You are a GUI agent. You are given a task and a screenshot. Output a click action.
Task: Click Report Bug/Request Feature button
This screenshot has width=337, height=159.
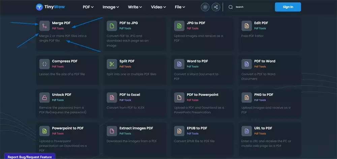(x=30, y=157)
